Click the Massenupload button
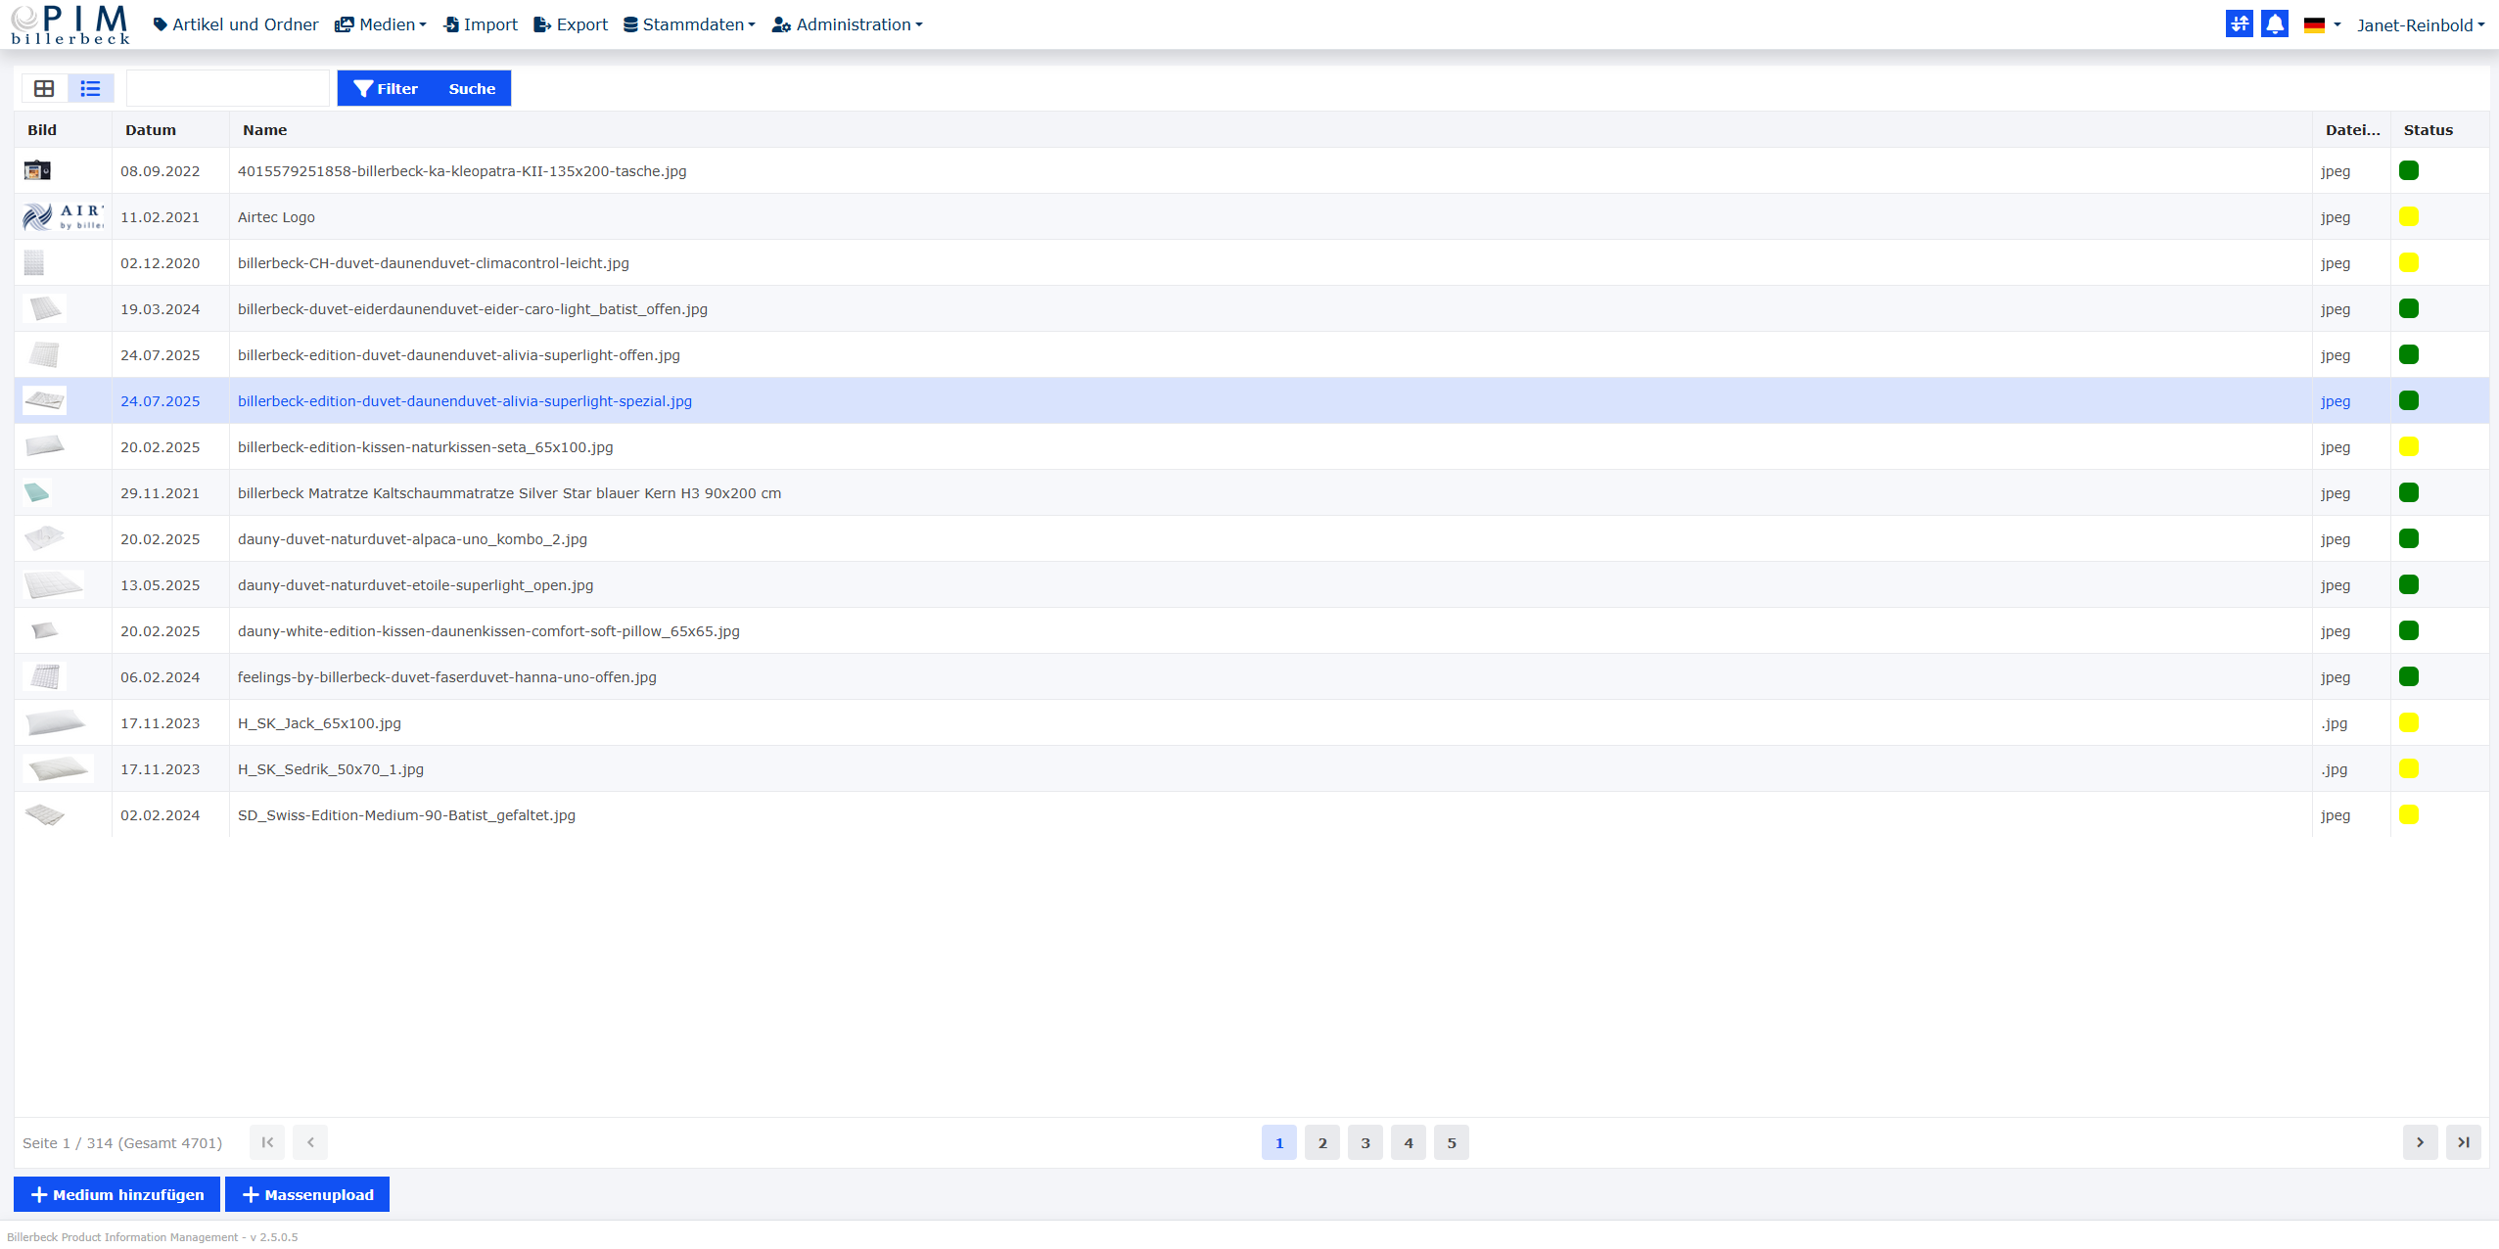Viewport: 2499px width, 1249px height. (307, 1194)
